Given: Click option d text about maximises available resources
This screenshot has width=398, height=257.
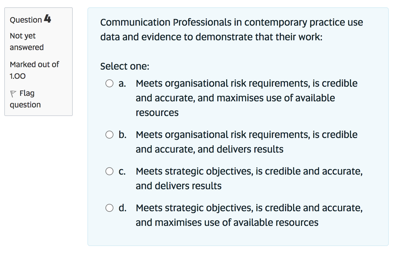Looking at the screenshot, I should tap(226, 222).
